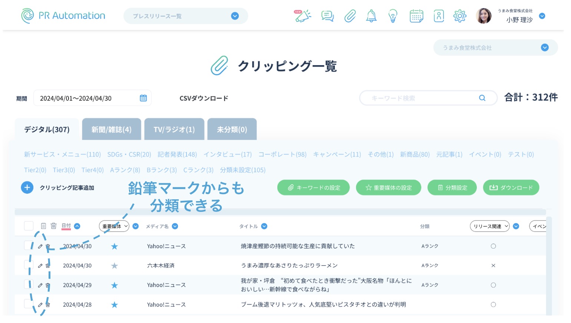Open the settings gear icon
The height and width of the screenshot is (323, 571).
pyautogui.click(x=459, y=16)
